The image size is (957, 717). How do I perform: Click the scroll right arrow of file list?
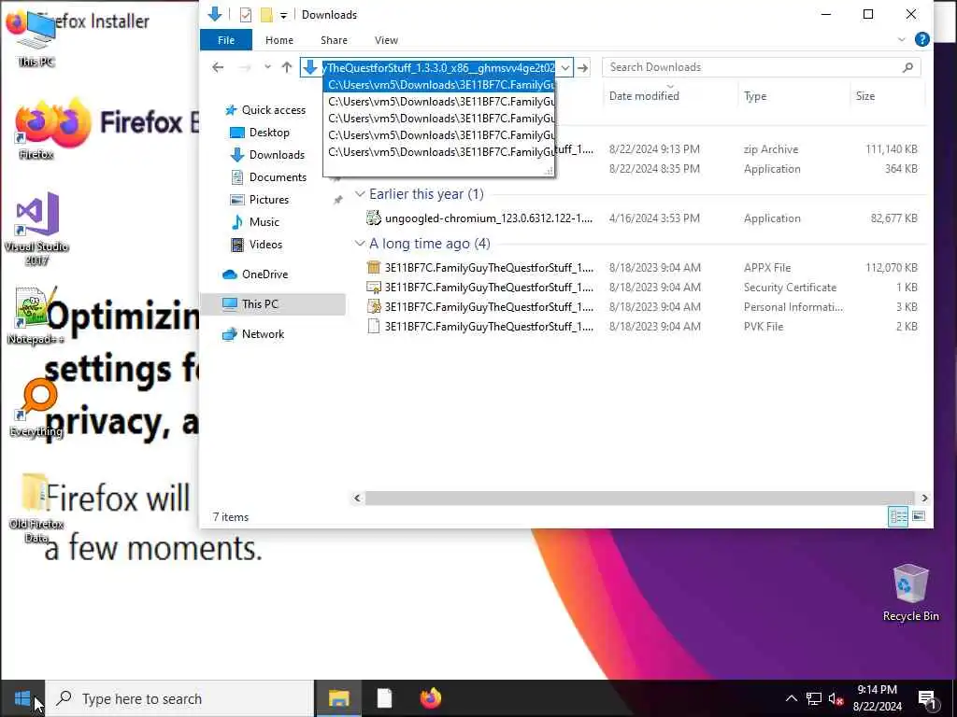point(924,499)
